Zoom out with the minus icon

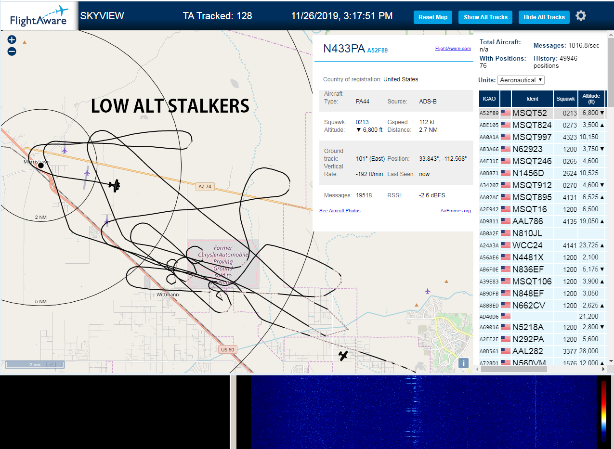point(12,51)
